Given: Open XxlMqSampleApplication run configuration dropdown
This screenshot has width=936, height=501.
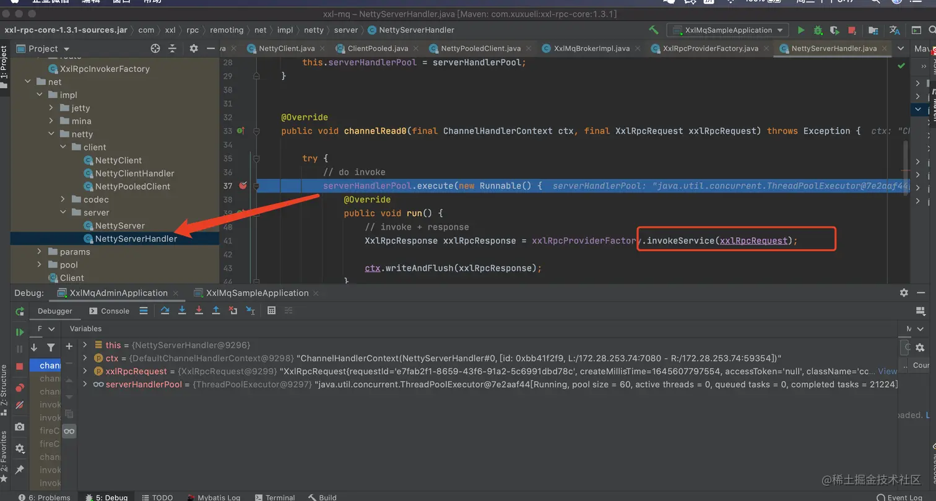Looking at the screenshot, I should (727, 30).
